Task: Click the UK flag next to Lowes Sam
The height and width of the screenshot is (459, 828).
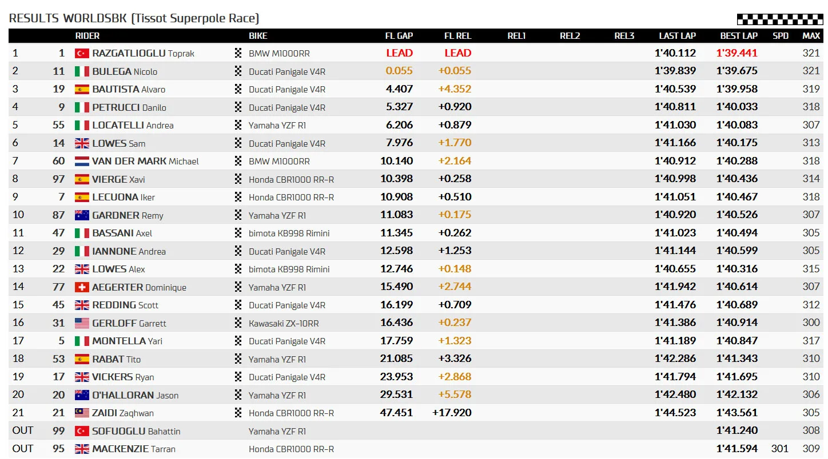Action: click(x=82, y=143)
